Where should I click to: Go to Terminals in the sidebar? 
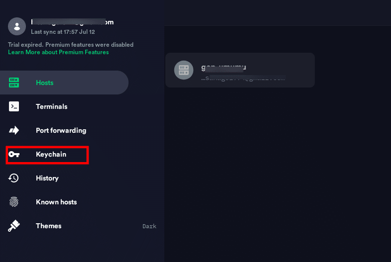pos(51,106)
